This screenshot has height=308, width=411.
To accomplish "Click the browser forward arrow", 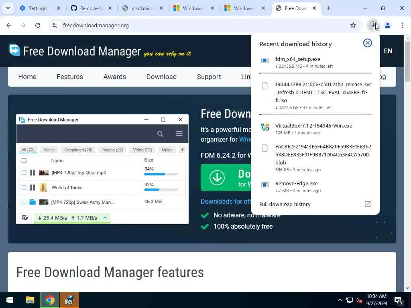I will [x=23, y=25].
